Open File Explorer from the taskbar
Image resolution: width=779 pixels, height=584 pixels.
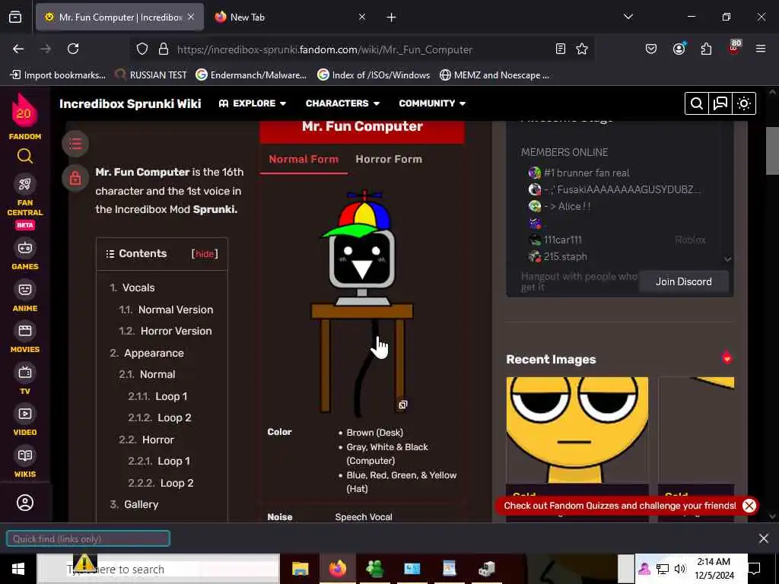point(300,569)
